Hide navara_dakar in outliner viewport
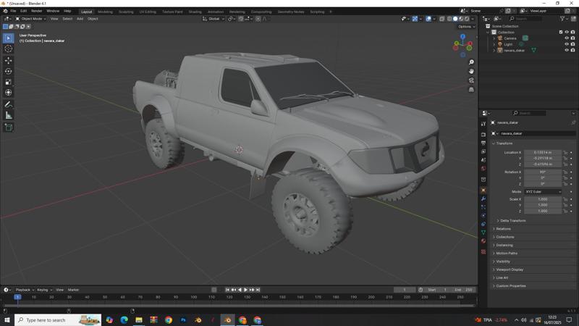Viewport: 579px width, 326px height. coord(567,50)
